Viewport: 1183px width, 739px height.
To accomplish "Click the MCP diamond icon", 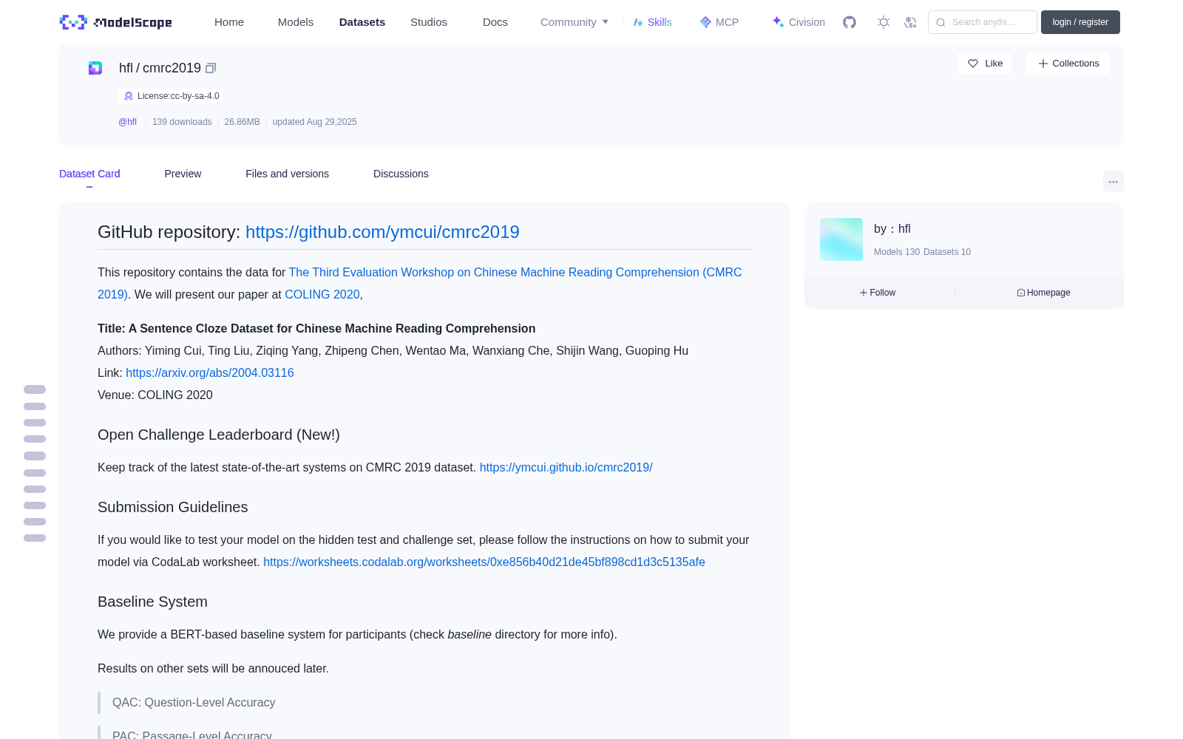I will click(705, 22).
